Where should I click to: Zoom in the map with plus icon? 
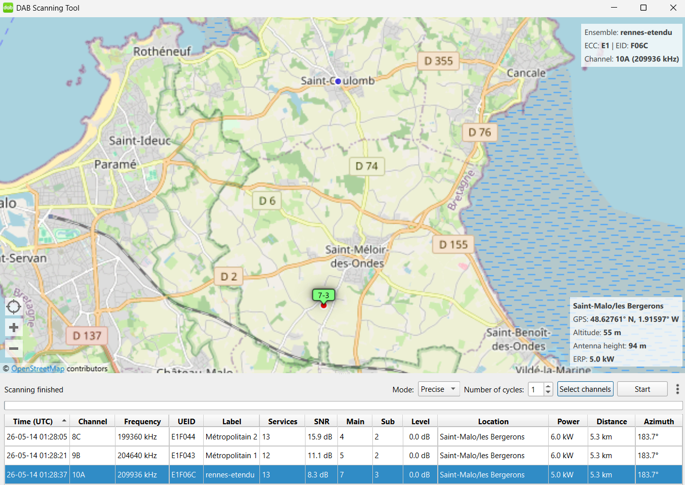pos(14,328)
